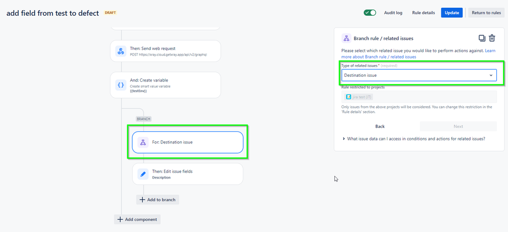The width and height of the screenshot is (508, 232).
Task: Click the plus icon in Add component
Action: coord(120,219)
